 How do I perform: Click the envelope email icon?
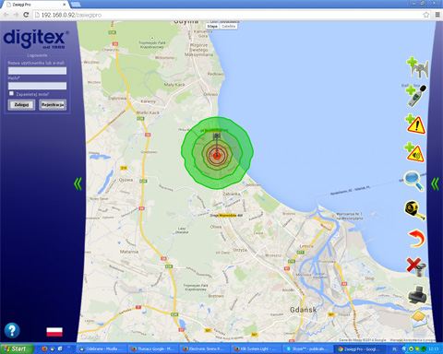[x=419, y=320]
